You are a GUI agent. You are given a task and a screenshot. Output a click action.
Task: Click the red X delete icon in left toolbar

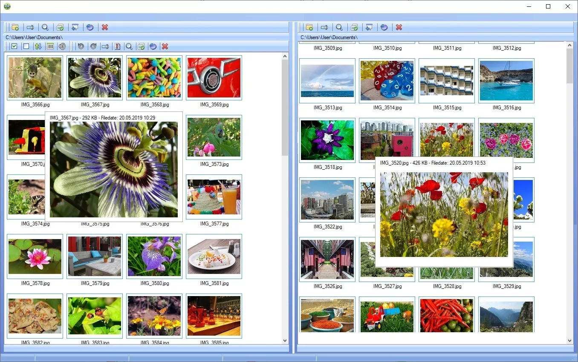pyautogui.click(x=105, y=27)
